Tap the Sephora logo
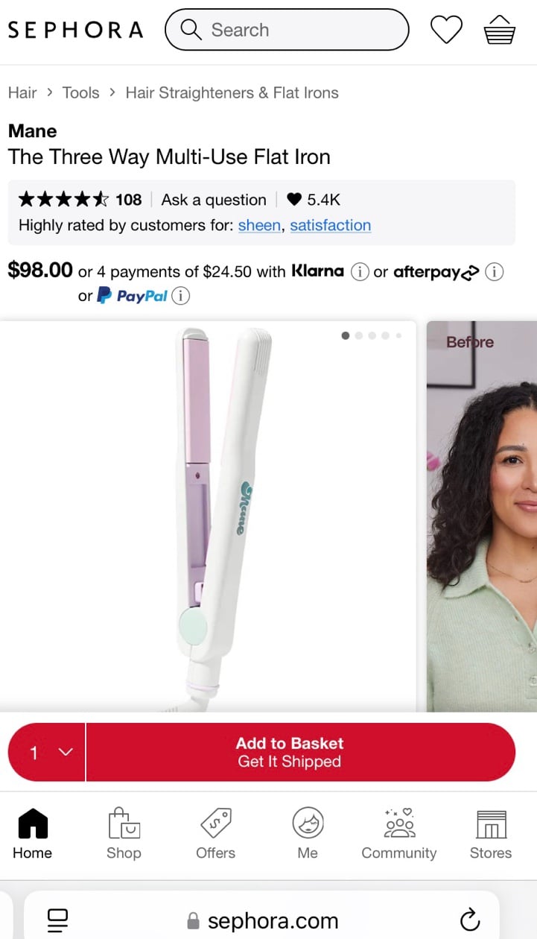Screen dimensions: 537x939 (75, 30)
